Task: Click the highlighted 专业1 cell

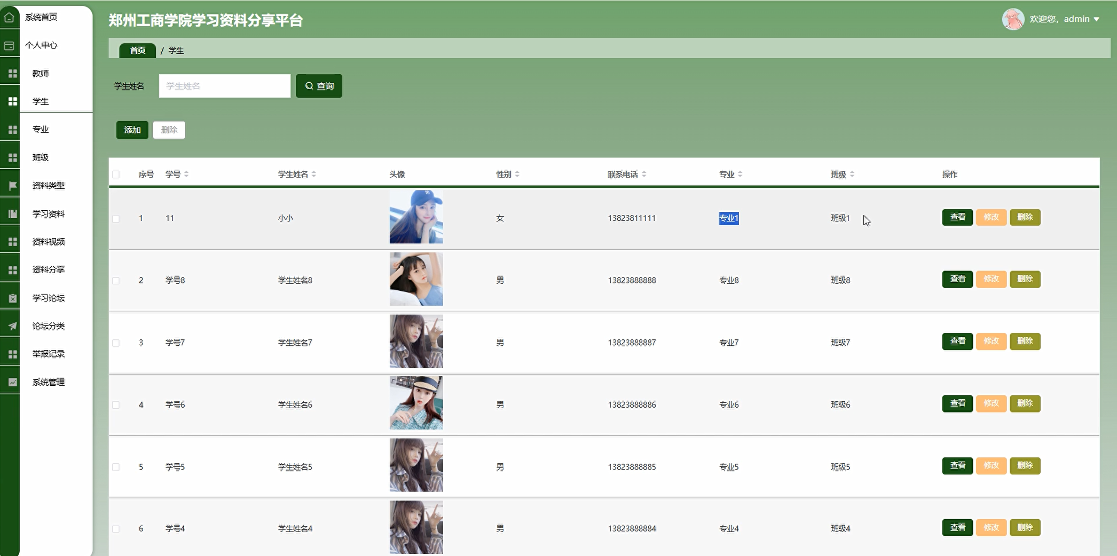Action: tap(729, 219)
